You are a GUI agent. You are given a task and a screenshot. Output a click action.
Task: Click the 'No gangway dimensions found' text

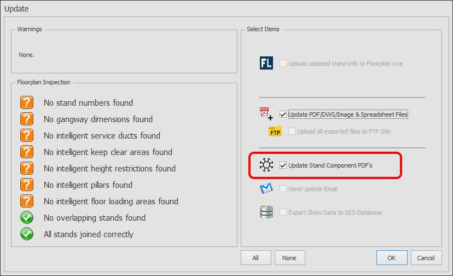(x=98, y=119)
